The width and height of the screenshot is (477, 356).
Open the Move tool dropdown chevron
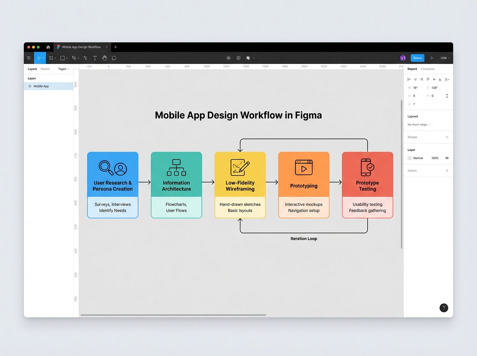tap(44, 58)
